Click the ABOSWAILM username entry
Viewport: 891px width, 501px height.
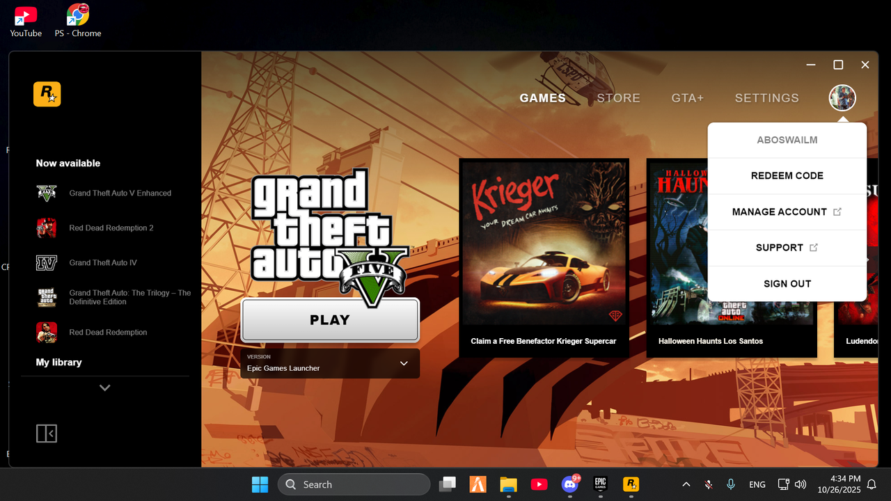point(787,140)
